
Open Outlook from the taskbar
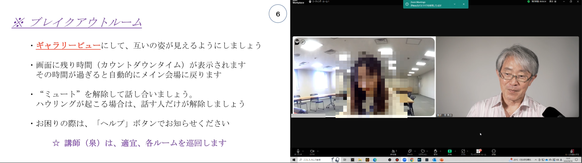coord(434,160)
